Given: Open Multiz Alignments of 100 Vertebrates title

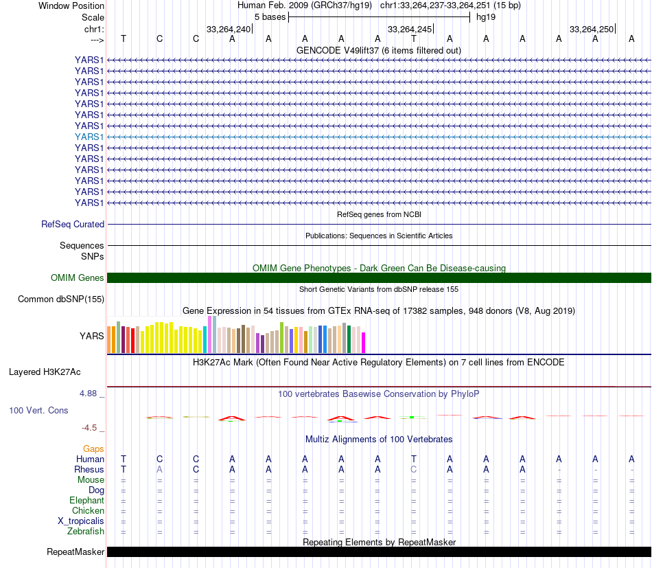Looking at the screenshot, I should point(379,439).
